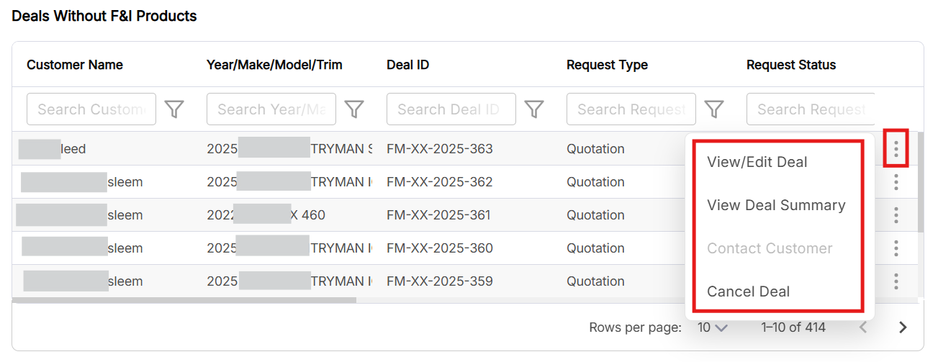Select View/Edit Deal from context menu
938x362 pixels.
point(757,162)
